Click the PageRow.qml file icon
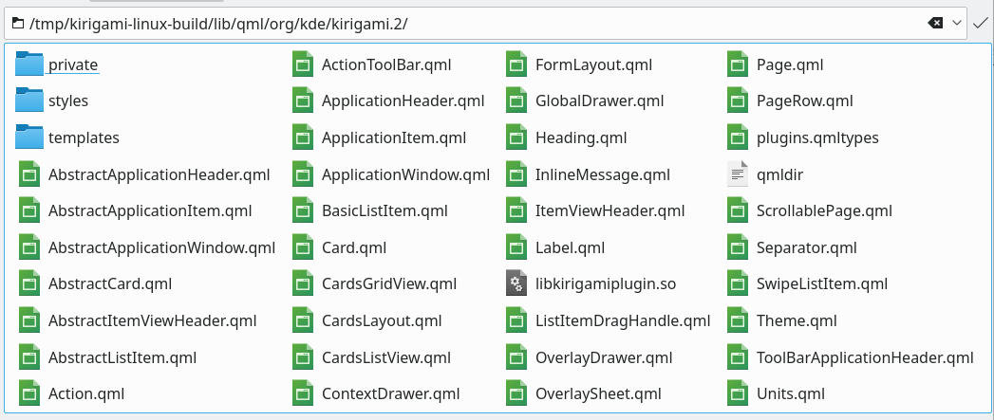Viewport: 994px width, 420px height. [x=738, y=100]
